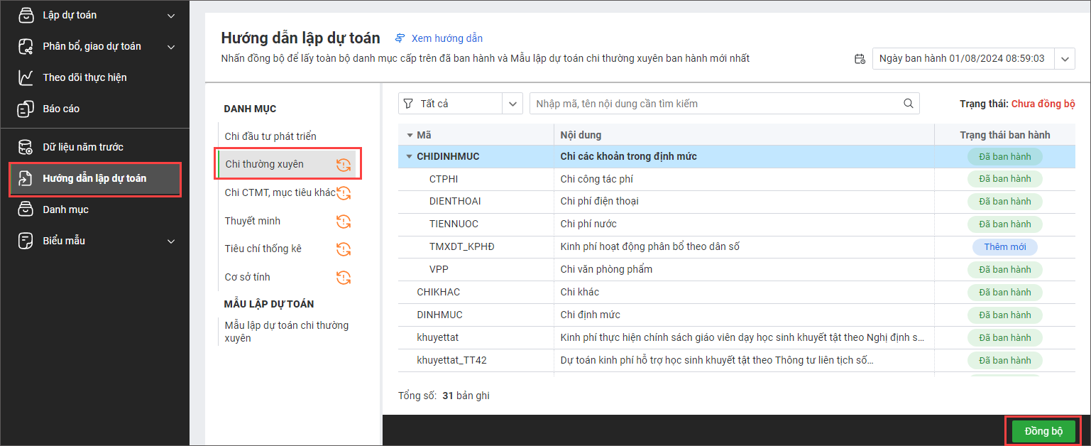The image size is (1091, 446).
Task: Click the calendar icon beside the issue date
Action: pos(860,59)
